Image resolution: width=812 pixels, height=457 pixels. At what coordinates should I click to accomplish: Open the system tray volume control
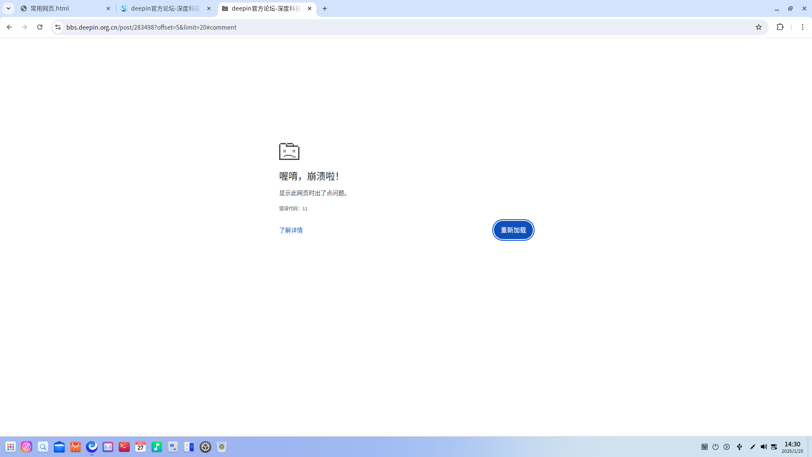[764, 447]
